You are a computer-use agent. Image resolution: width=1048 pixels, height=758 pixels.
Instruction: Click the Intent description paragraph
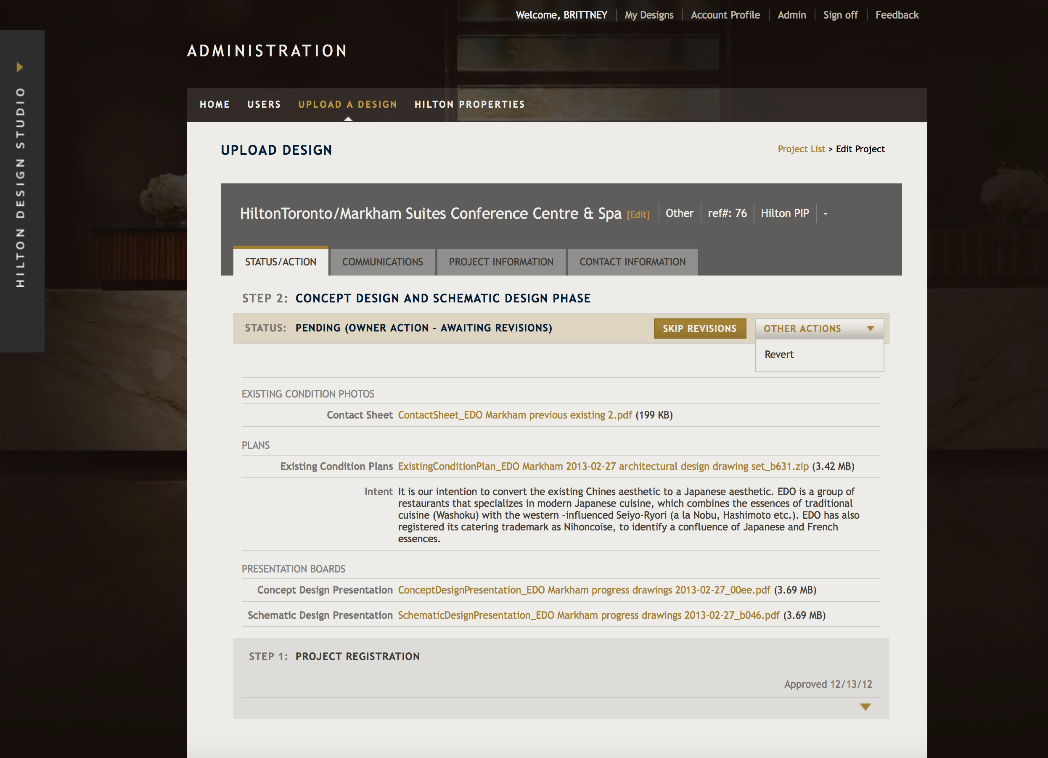(x=628, y=515)
